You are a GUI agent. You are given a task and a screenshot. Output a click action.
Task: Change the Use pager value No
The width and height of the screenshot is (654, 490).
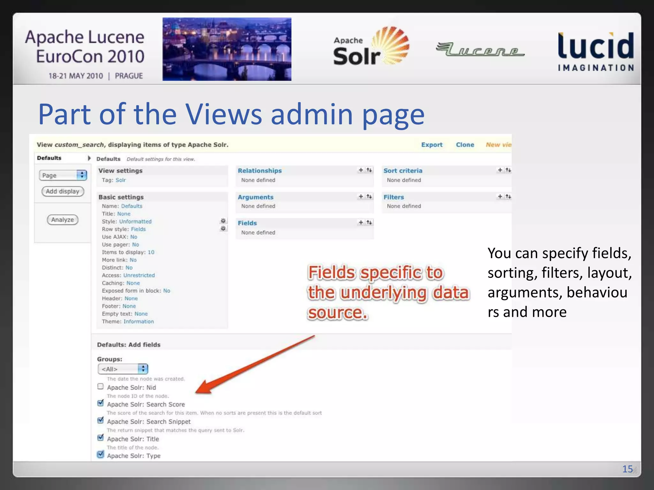coord(135,245)
